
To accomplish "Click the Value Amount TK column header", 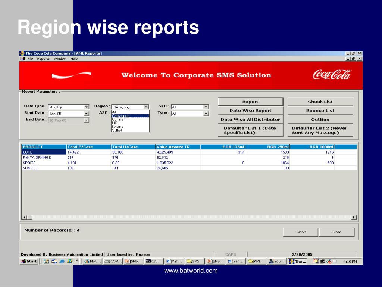I will [178, 147].
